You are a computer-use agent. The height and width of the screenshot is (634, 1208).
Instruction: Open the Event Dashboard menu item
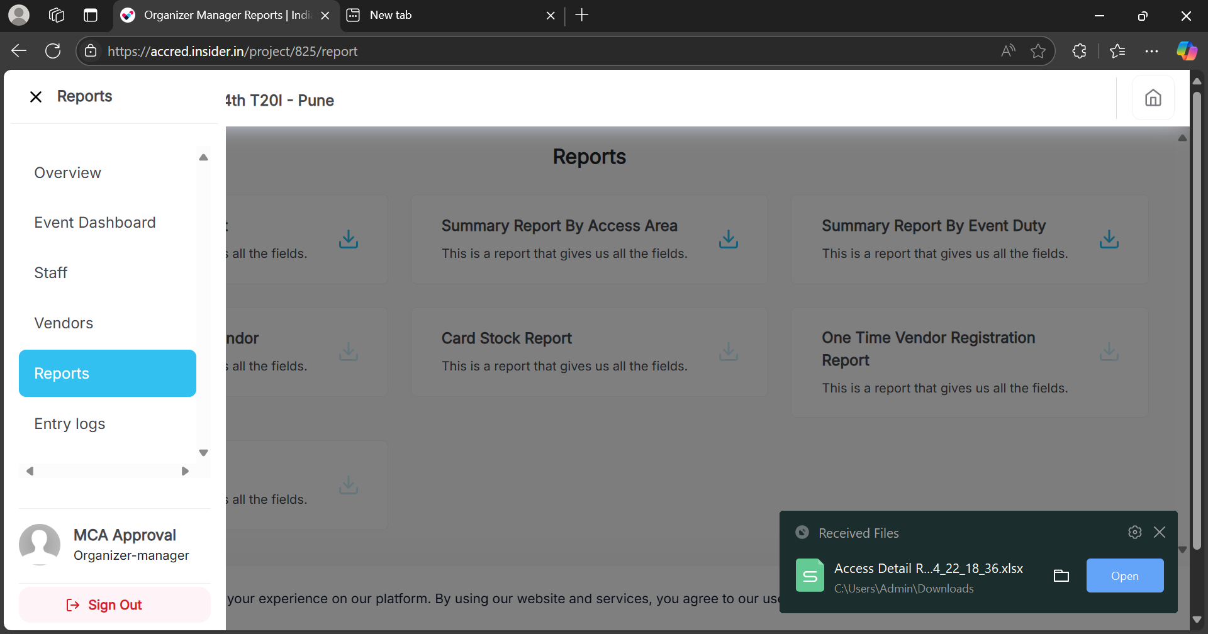click(x=95, y=223)
